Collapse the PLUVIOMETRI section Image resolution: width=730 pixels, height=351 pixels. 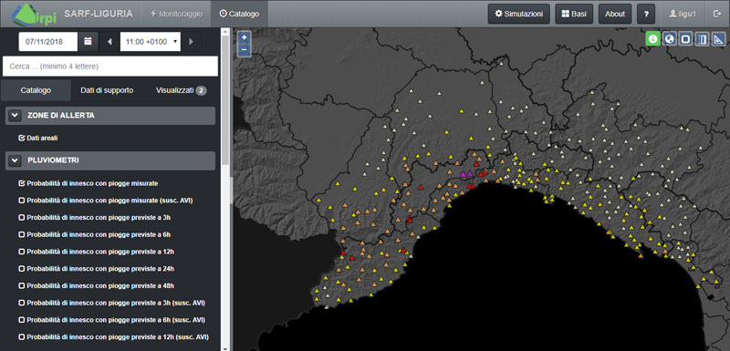16,160
